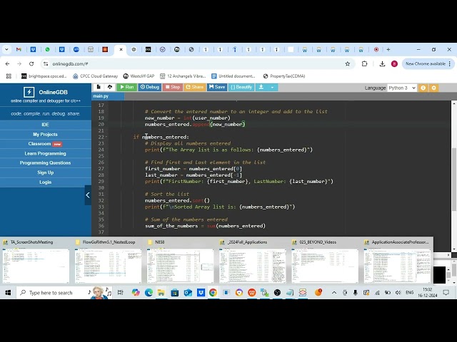The width and height of the screenshot is (457, 342).
Task: Open Programming Questions in sidebar
Action: [x=46, y=163]
